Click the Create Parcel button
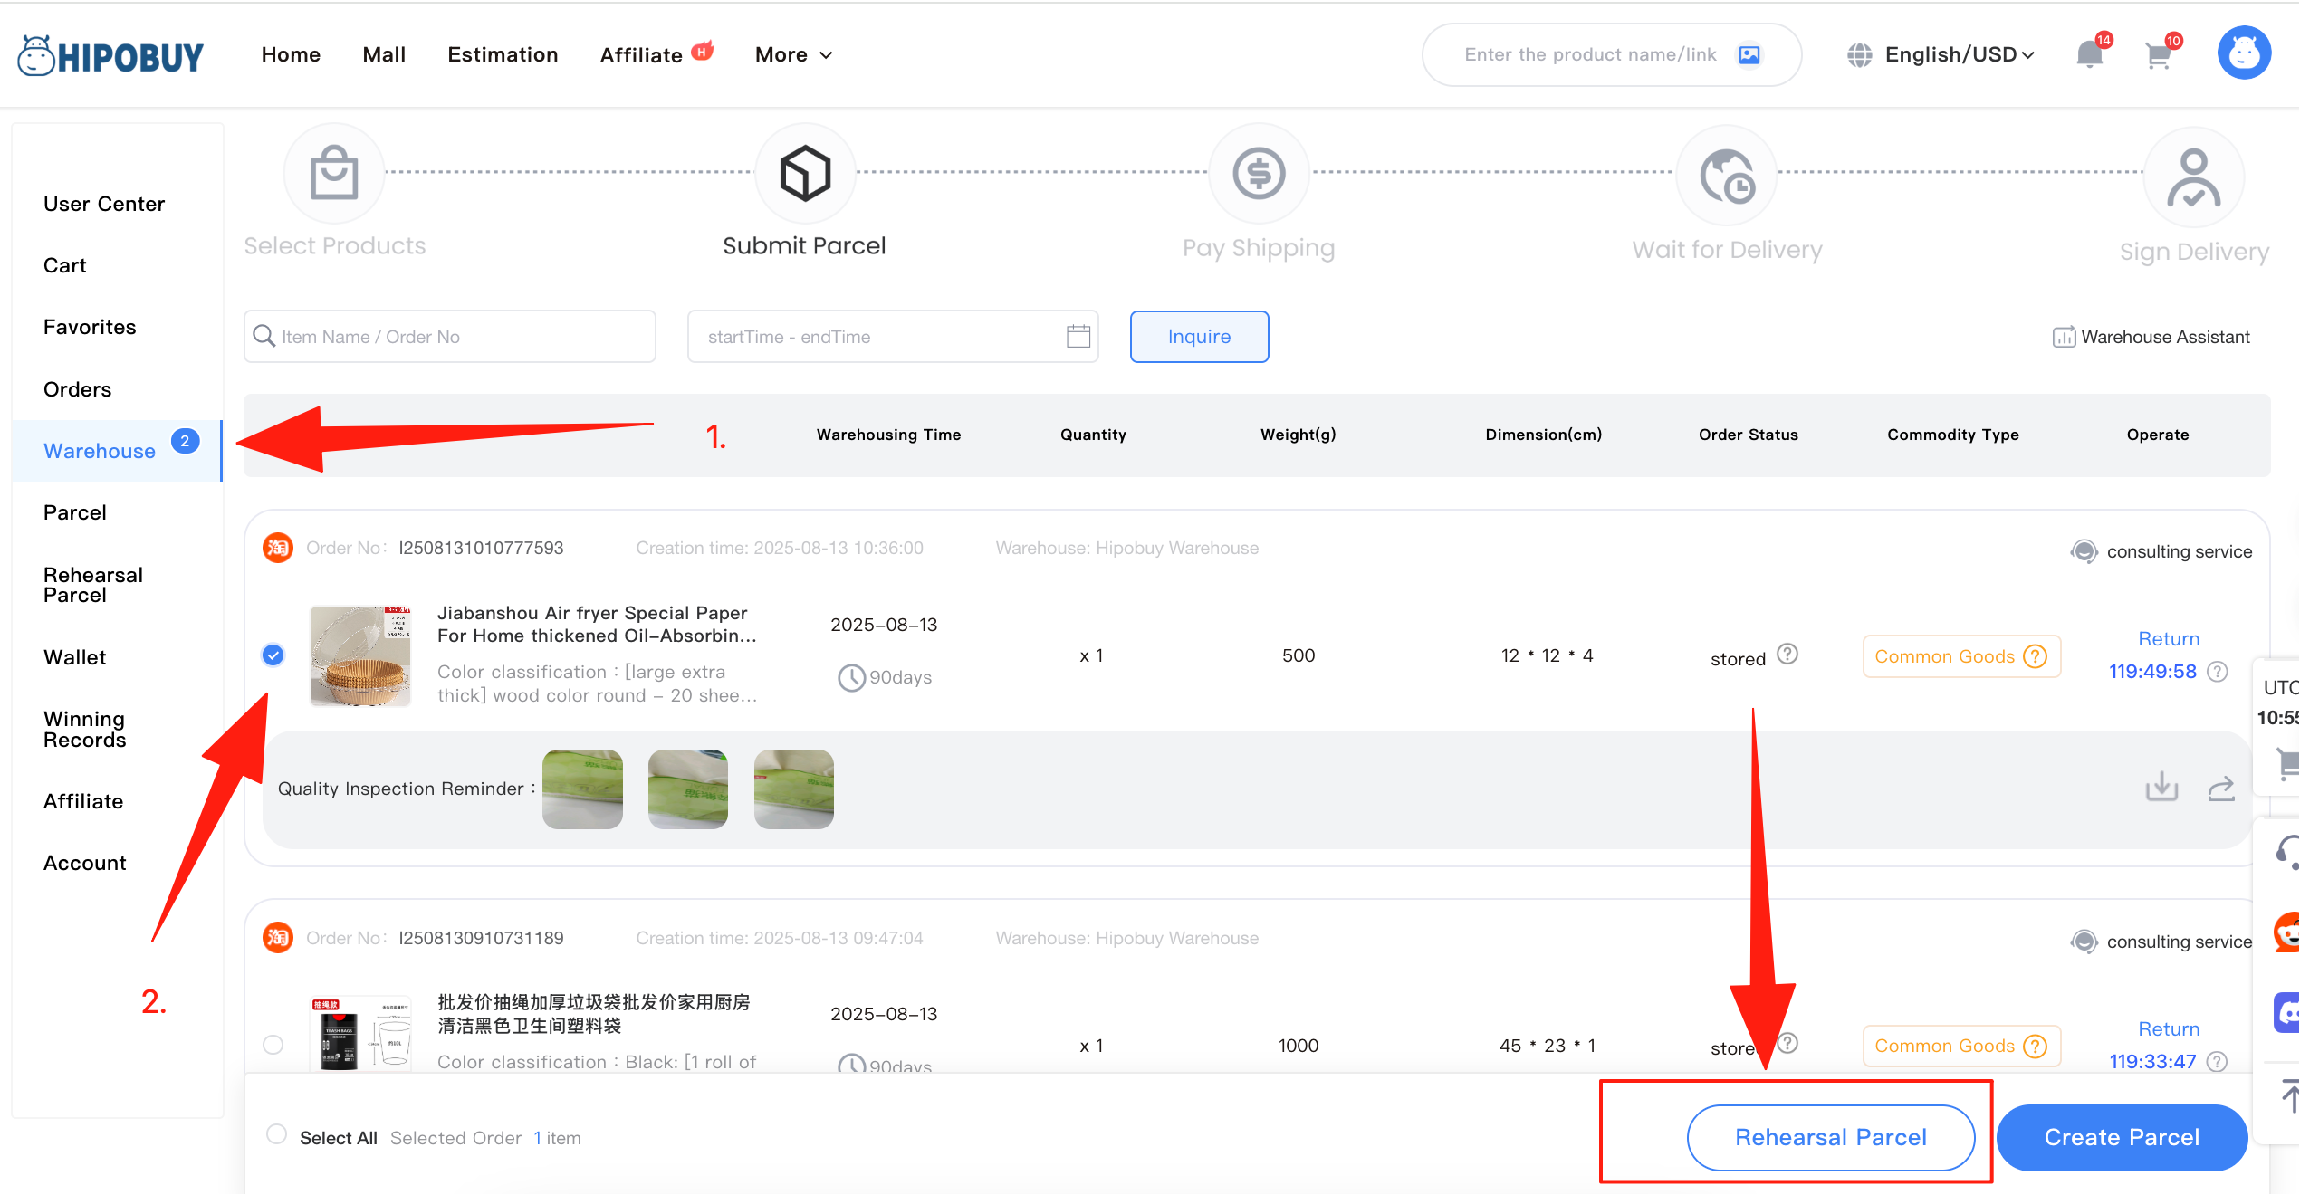The width and height of the screenshot is (2300, 1195). pos(2122,1137)
